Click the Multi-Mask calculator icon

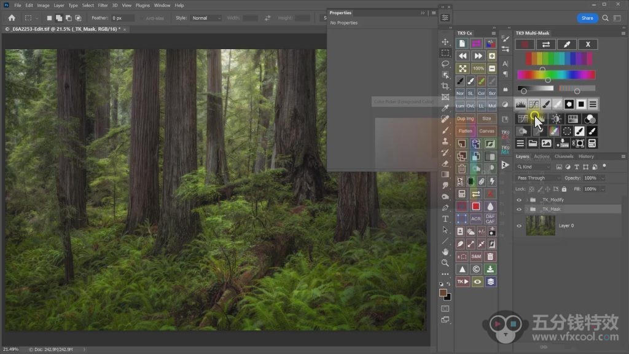[592, 143]
